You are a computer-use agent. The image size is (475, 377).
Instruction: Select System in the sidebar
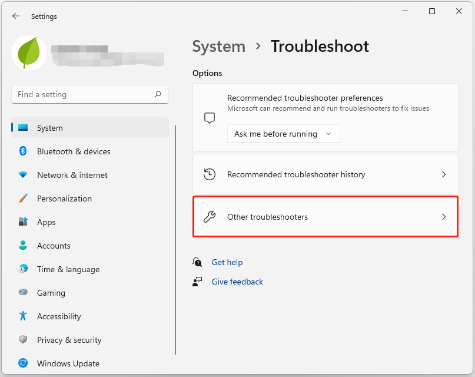coord(90,128)
